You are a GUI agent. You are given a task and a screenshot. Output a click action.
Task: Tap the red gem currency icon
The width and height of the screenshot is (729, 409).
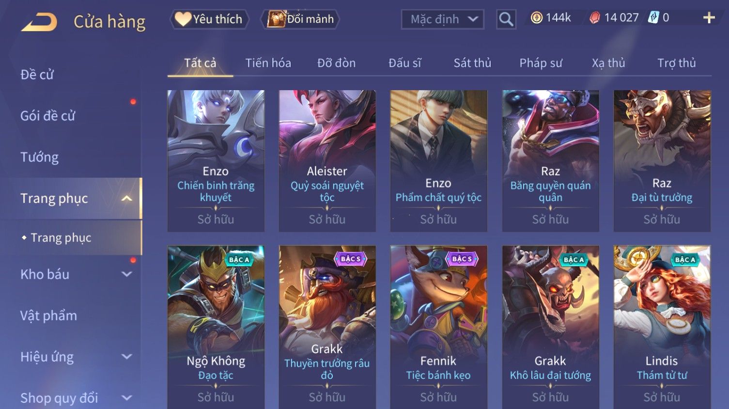click(595, 18)
